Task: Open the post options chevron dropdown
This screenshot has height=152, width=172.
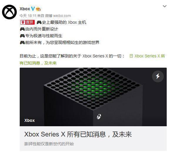Action: [x=165, y=6]
